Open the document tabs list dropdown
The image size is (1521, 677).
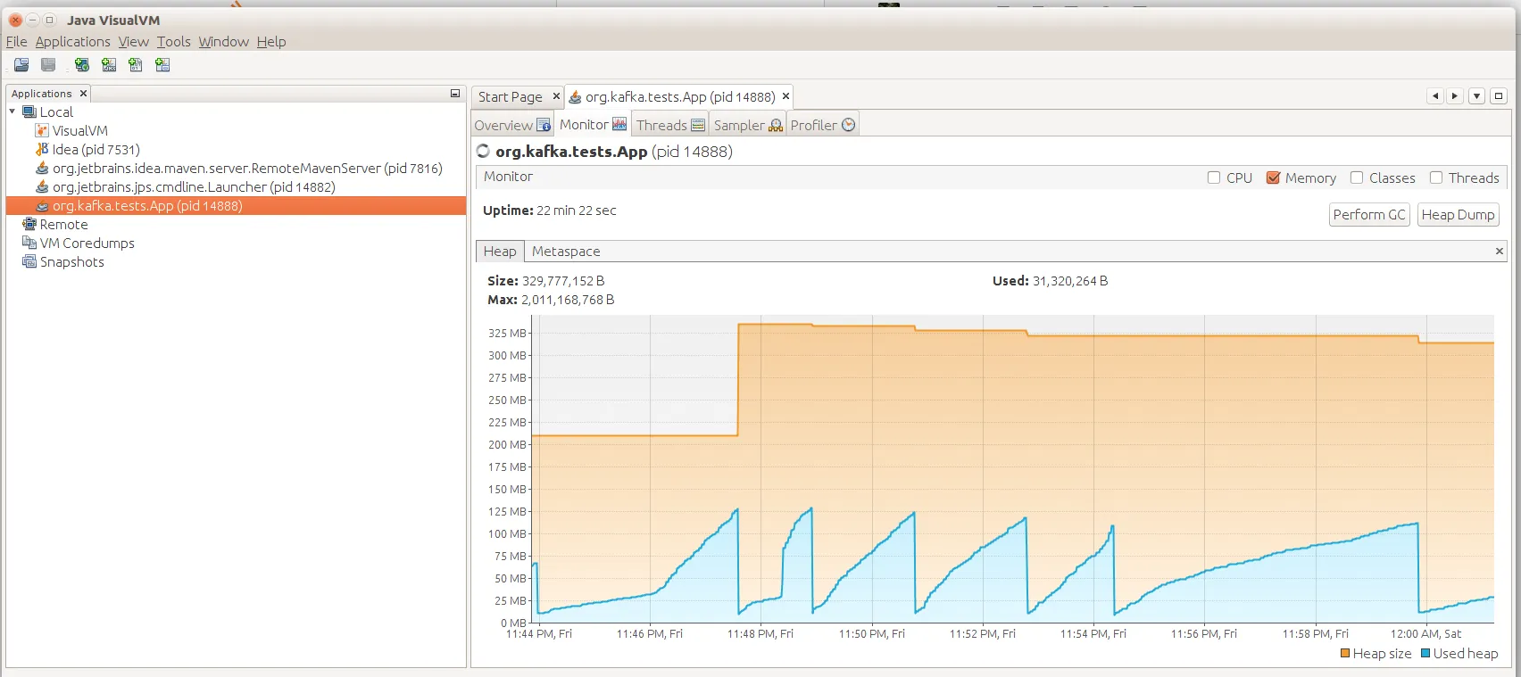1477,96
